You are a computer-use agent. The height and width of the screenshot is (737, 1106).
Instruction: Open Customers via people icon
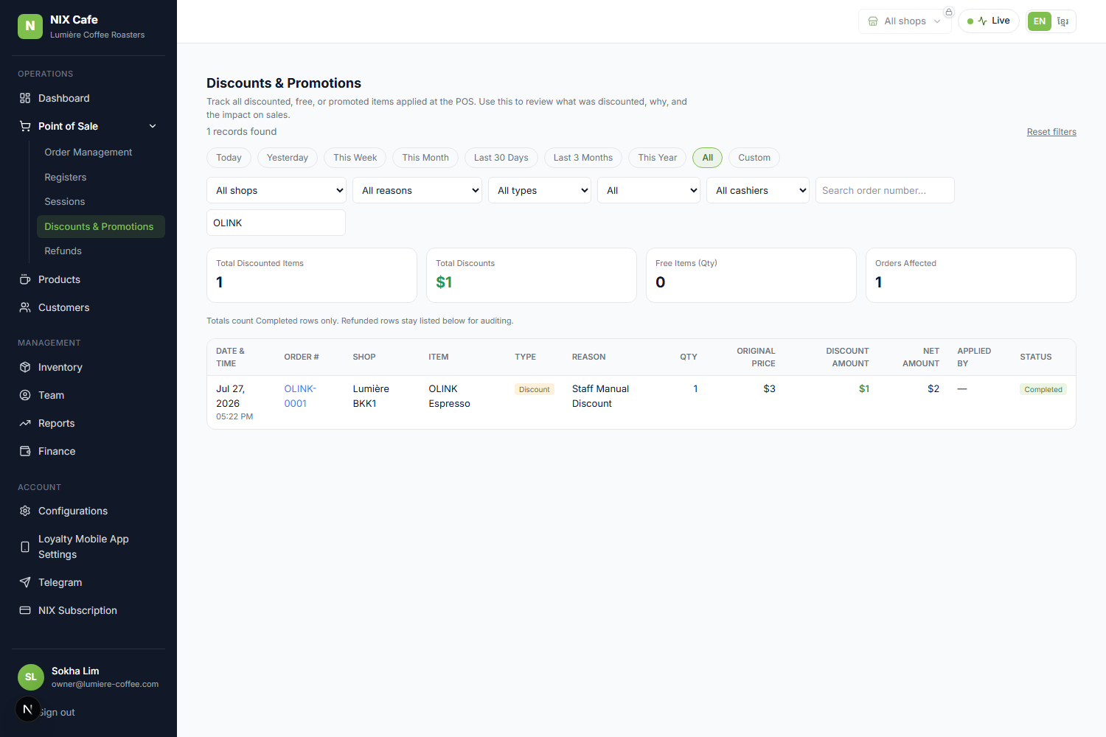(x=25, y=307)
